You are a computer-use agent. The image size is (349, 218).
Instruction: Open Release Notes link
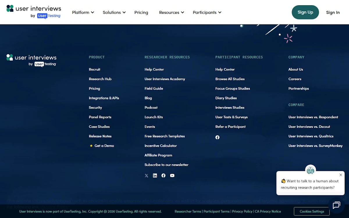pos(100,136)
